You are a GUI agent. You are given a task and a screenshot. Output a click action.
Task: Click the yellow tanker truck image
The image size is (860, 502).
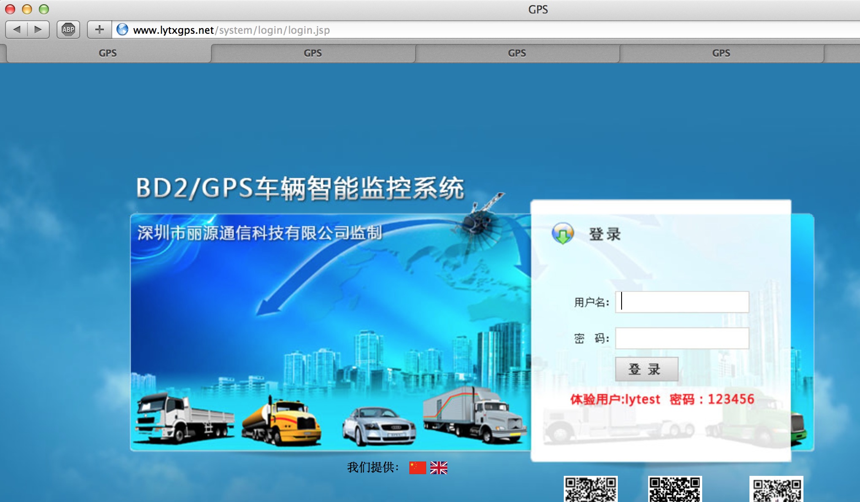281,421
